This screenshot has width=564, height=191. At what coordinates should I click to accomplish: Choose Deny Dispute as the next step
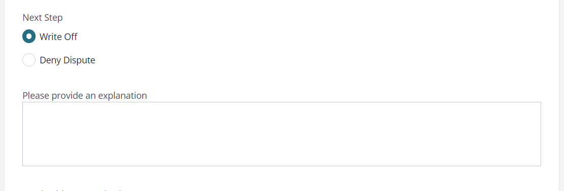point(29,60)
